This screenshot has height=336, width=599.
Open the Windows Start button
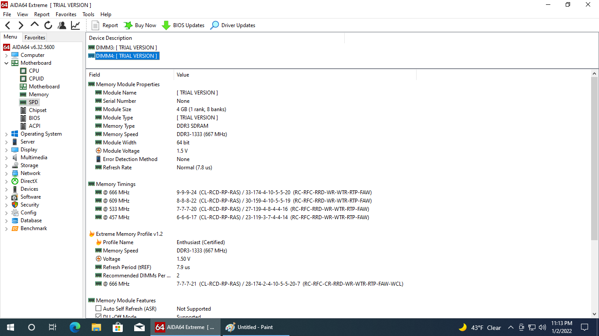pyautogui.click(x=11, y=327)
